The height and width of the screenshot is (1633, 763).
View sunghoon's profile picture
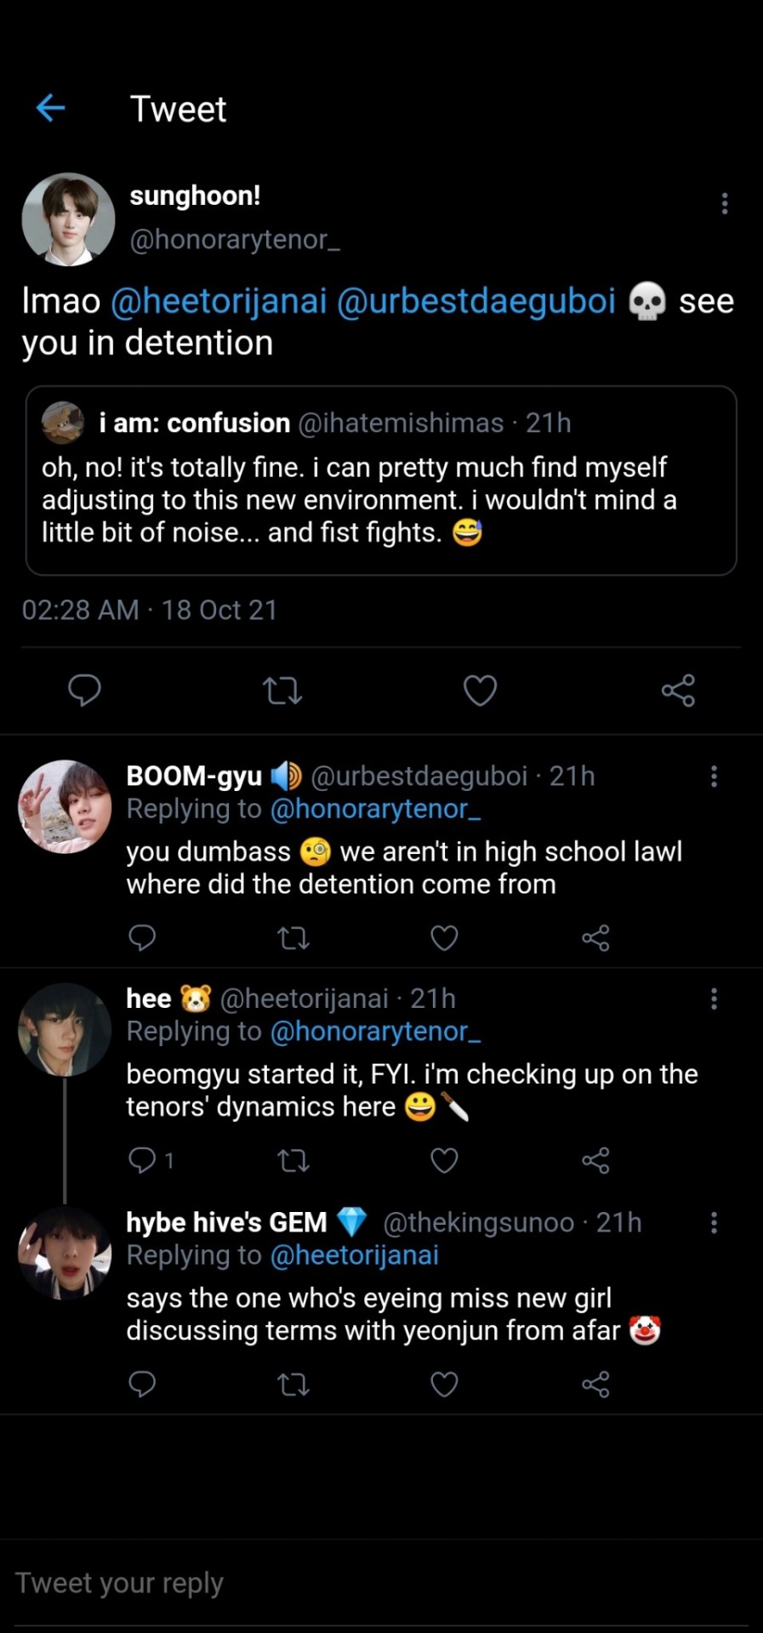[68, 219]
